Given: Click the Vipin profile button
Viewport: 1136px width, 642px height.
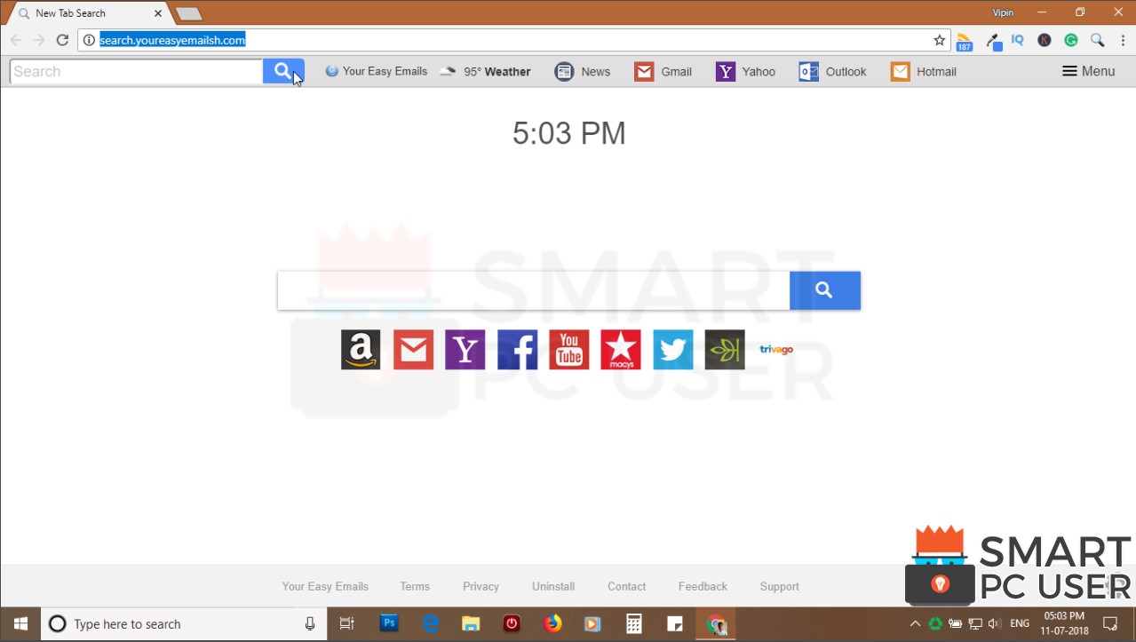Looking at the screenshot, I should [x=1003, y=13].
